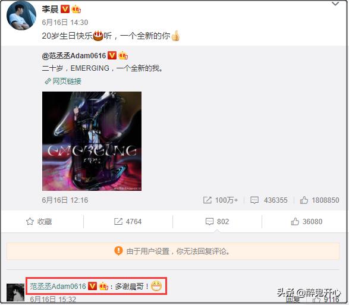Click the original post's 100万+ repost icon
This screenshot has width=349, height=305.
click(207, 200)
